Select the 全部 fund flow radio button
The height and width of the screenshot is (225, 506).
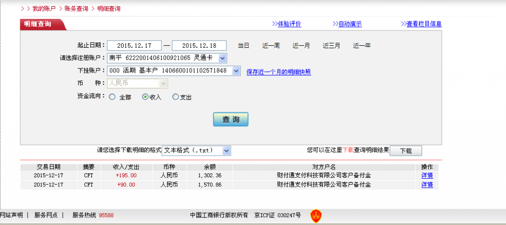(112, 97)
